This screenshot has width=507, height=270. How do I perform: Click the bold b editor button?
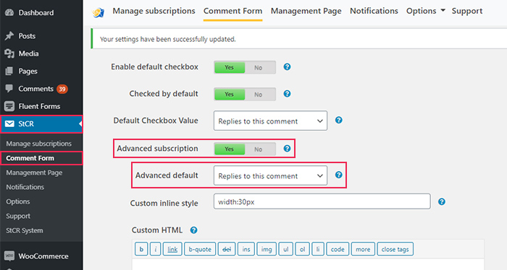tap(141, 249)
